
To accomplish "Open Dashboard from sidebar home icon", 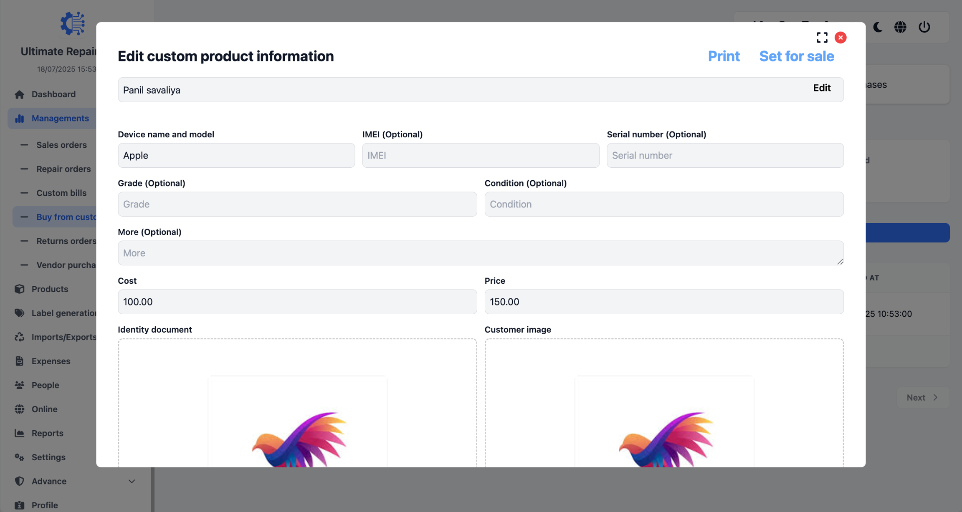I will 20,94.
